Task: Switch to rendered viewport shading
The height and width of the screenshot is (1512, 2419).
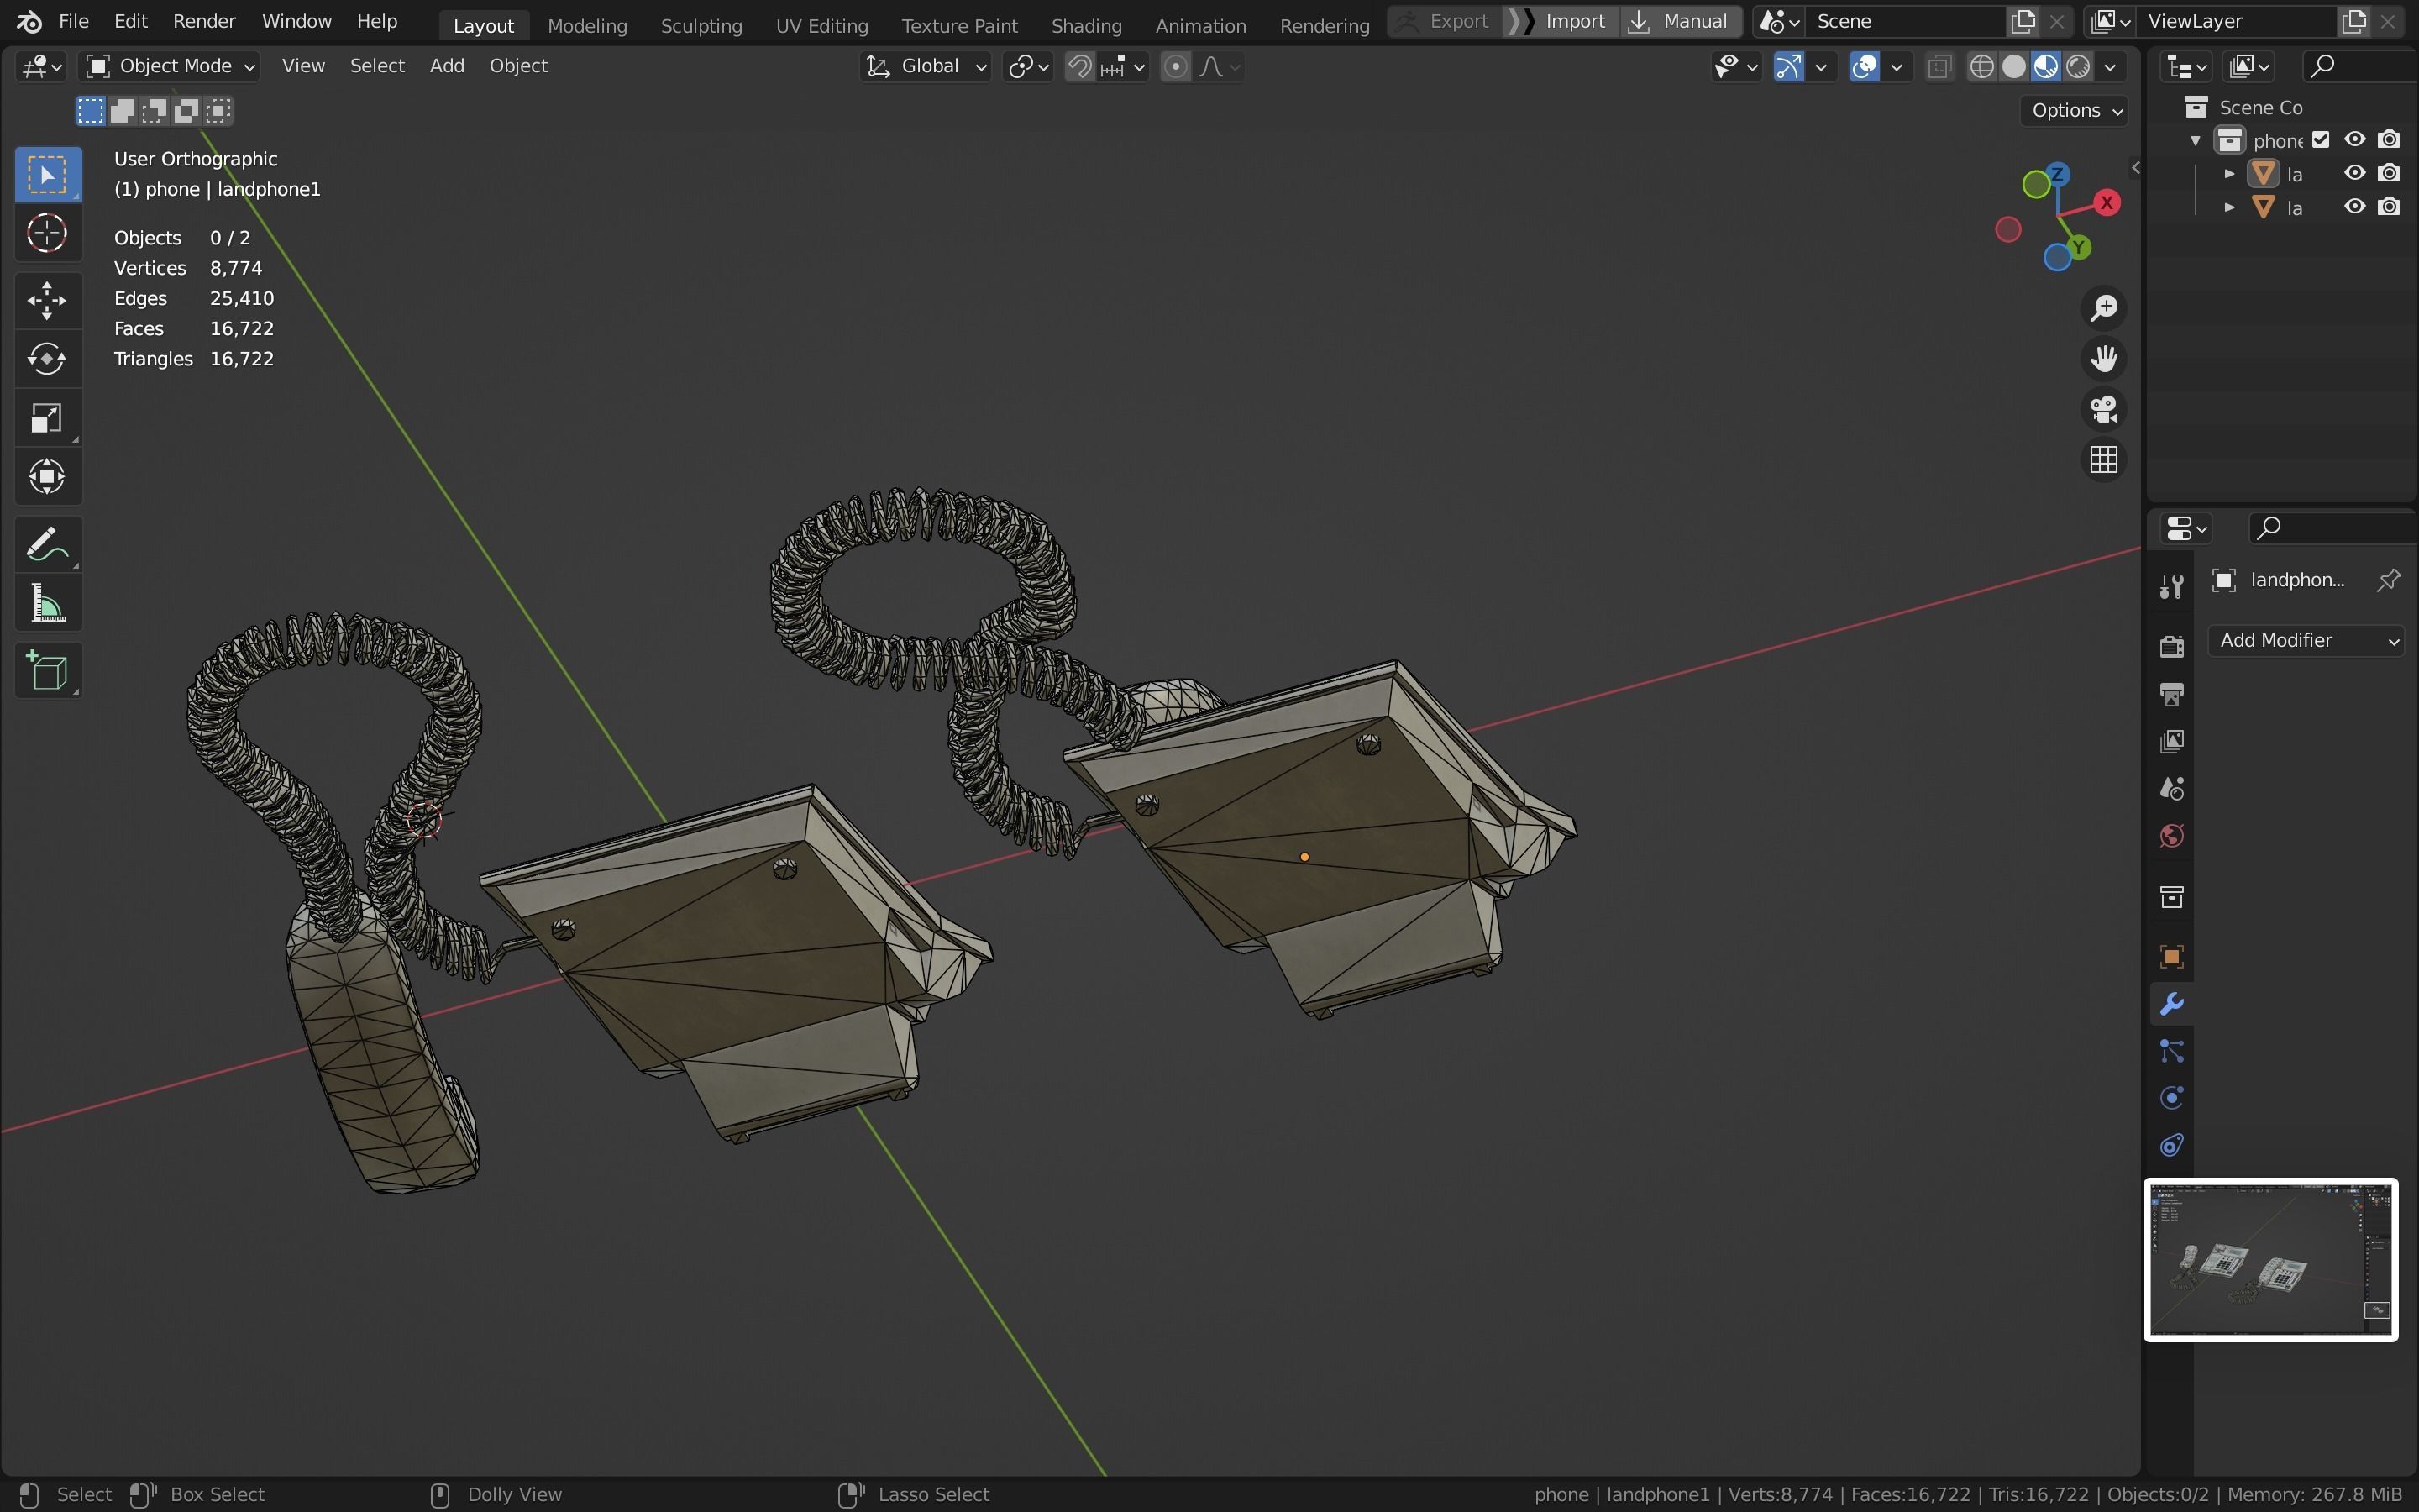Action: click(x=2078, y=67)
